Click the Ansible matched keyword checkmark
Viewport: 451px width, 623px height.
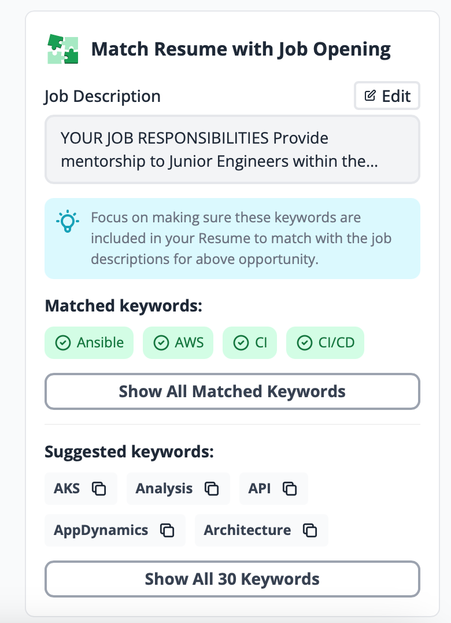coord(62,343)
